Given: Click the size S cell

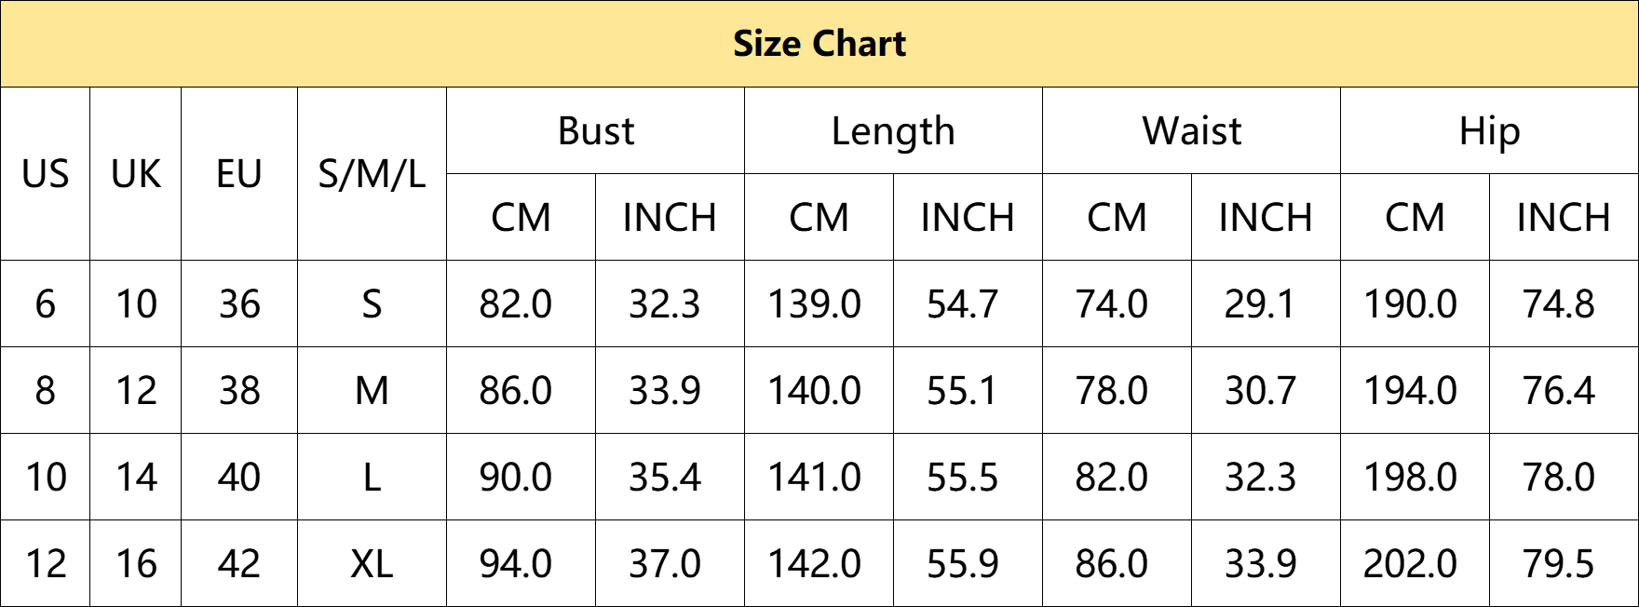Looking at the screenshot, I should tap(372, 304).
